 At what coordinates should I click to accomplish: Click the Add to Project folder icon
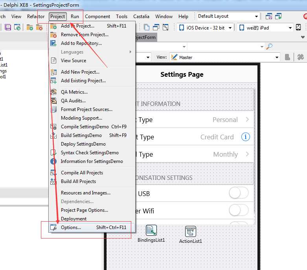point(53,26)
